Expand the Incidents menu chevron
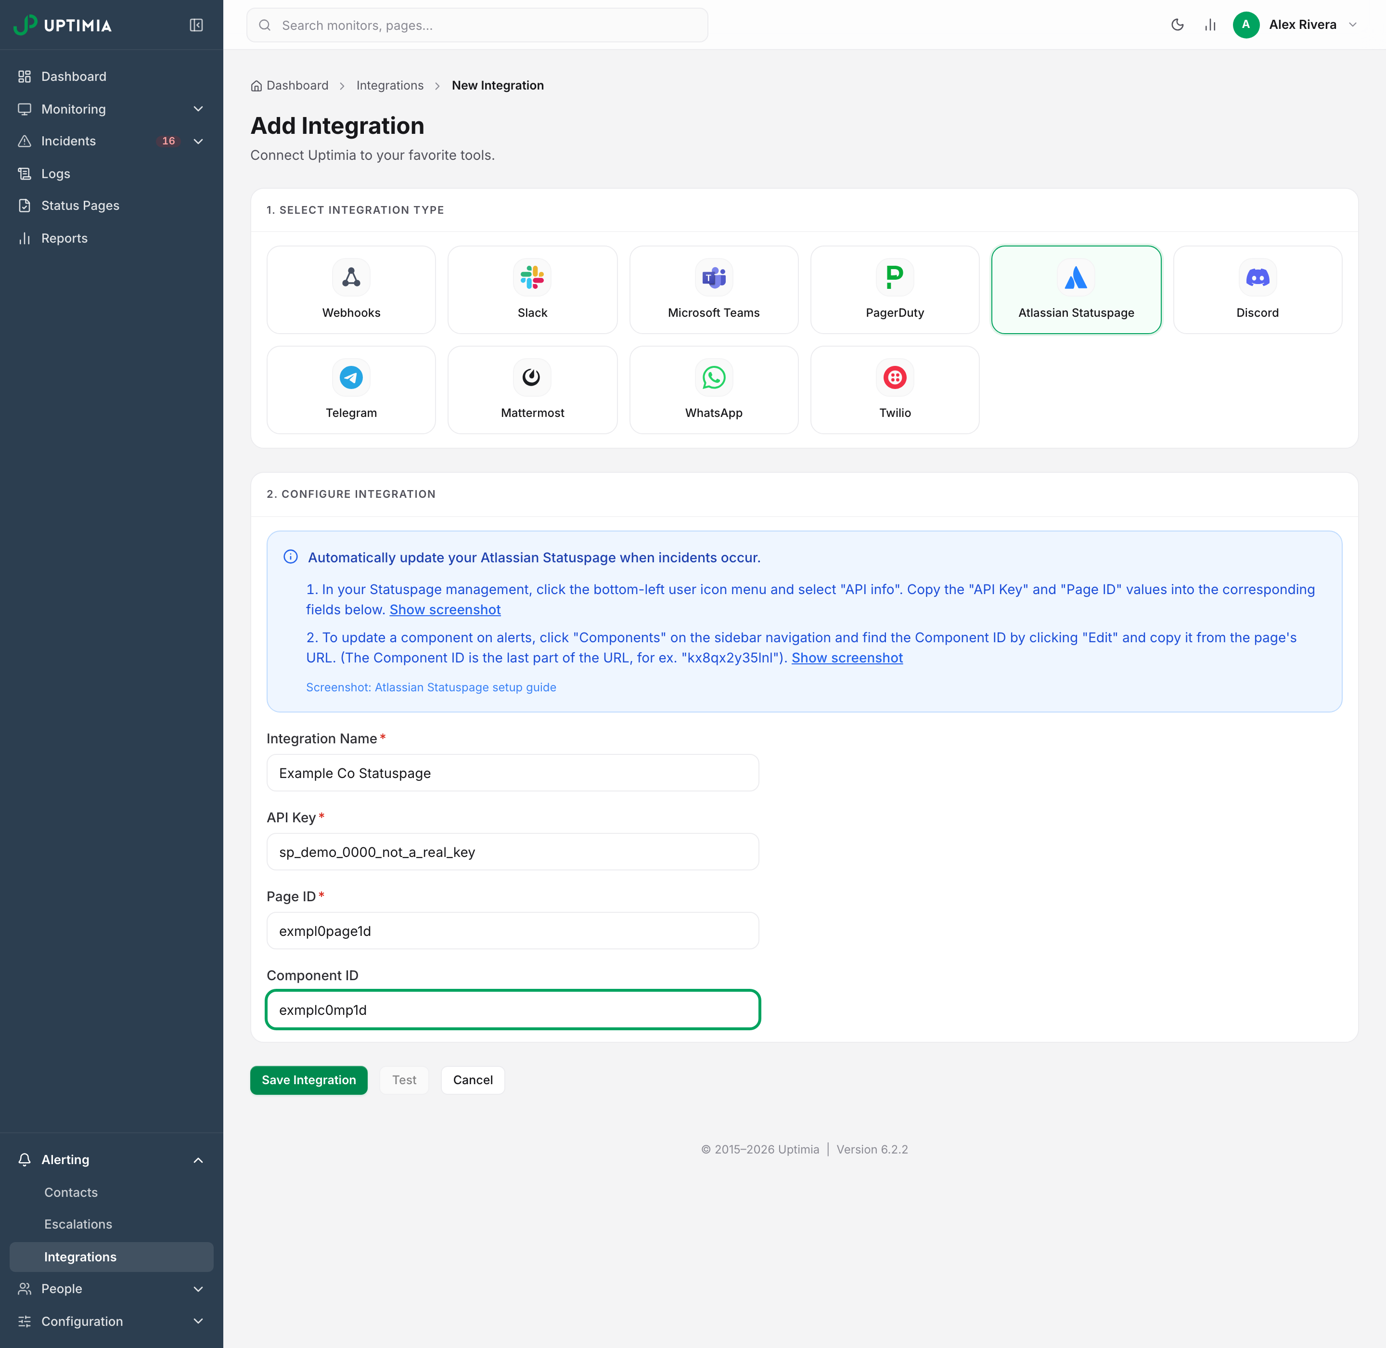 [x=198, y=141]
